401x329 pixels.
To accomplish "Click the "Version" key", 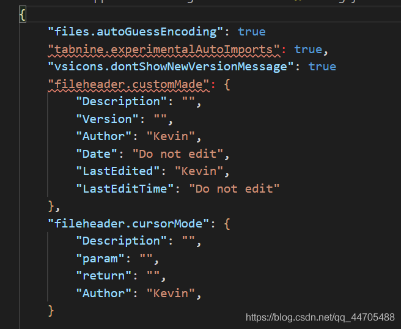I will click(108, 119).
